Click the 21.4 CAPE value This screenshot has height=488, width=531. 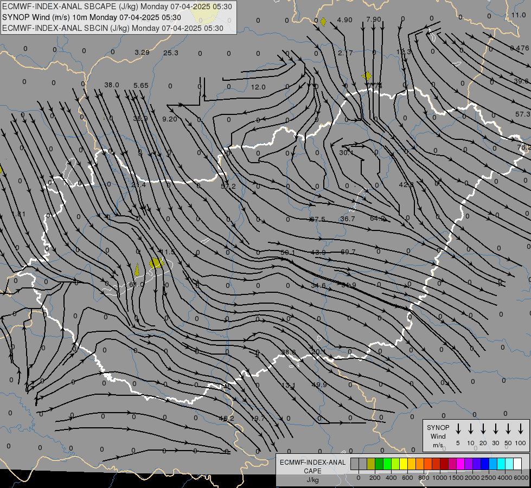click(138, 185)
